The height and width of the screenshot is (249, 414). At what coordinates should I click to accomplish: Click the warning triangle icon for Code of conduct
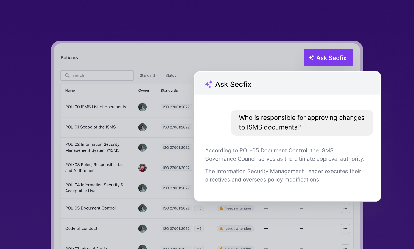(221, 228)
